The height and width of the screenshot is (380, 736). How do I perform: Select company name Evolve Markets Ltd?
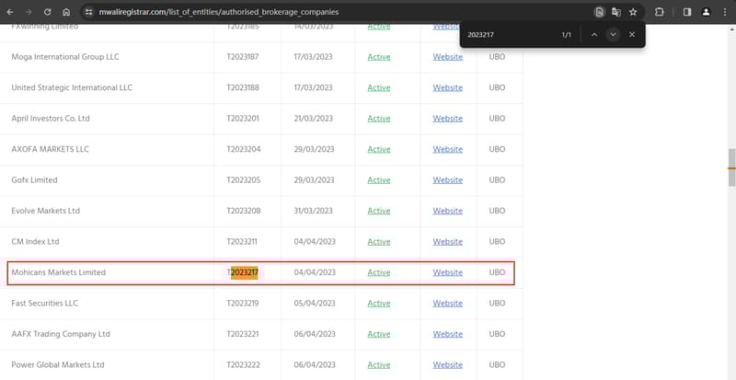tap(45, 211)
